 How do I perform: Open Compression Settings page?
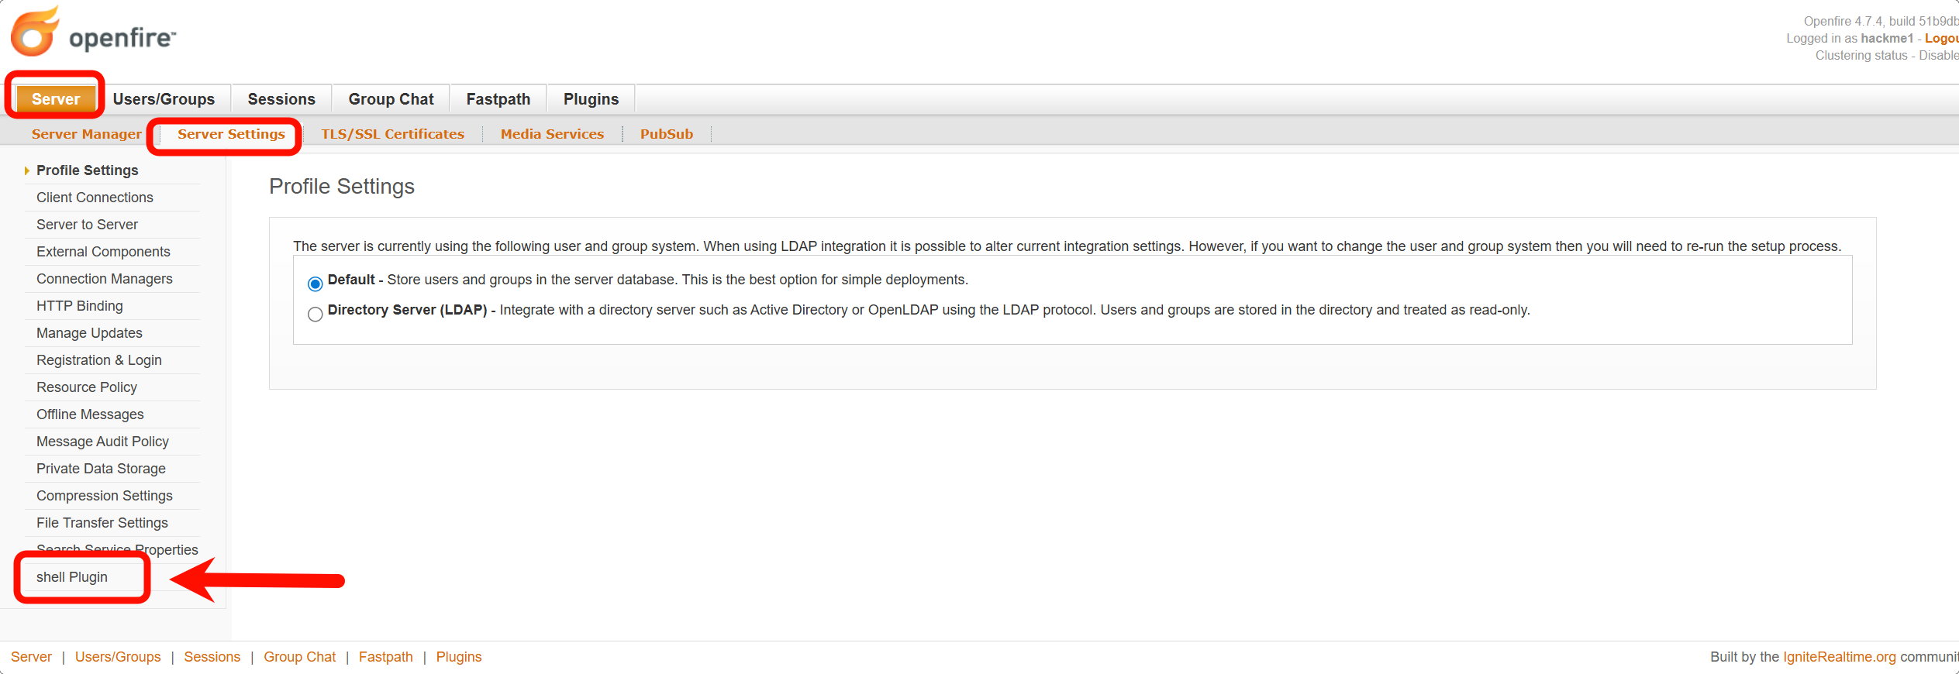point(105,496)
